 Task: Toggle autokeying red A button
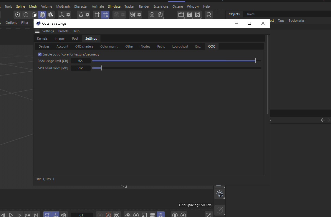108,215
